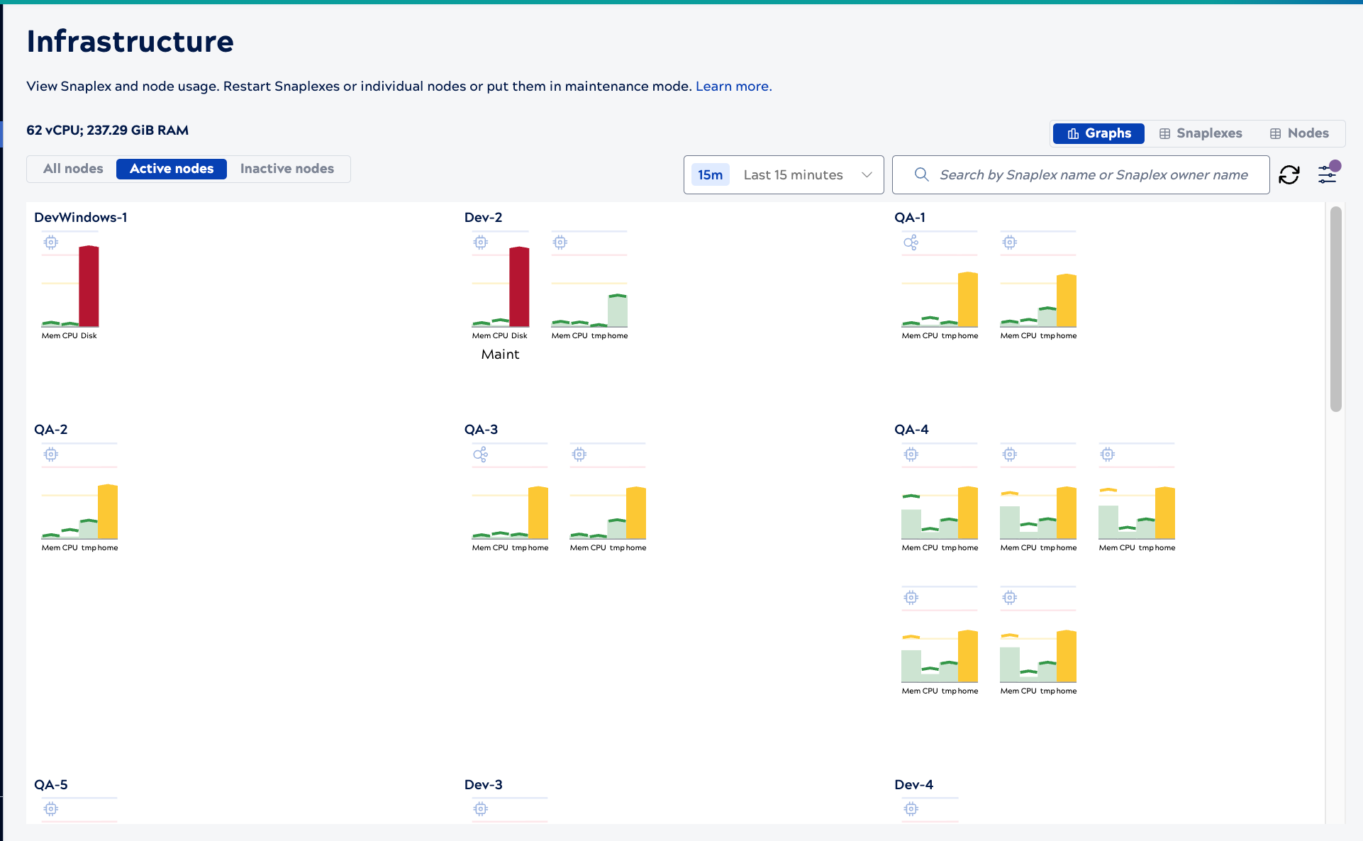
Task: Click the 15m badge in time selector
Action: 710,175
